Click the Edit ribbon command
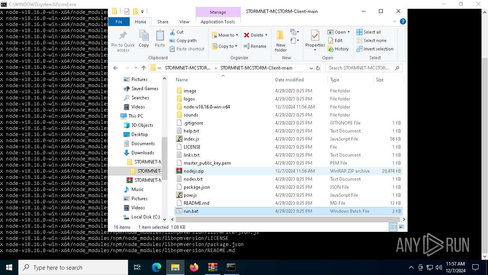488x275 pixels. [x=335, y=40]
